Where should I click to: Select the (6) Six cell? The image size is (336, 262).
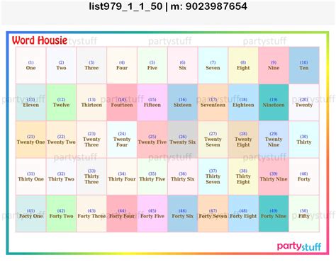click(x=183, y=65)
